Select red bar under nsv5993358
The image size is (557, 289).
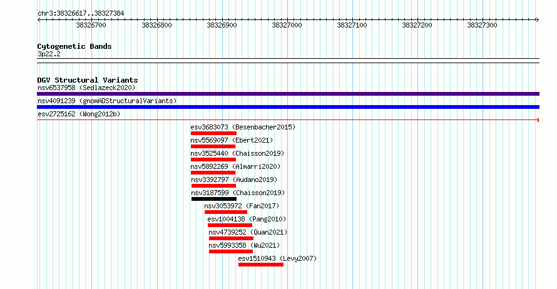point(231,251)
